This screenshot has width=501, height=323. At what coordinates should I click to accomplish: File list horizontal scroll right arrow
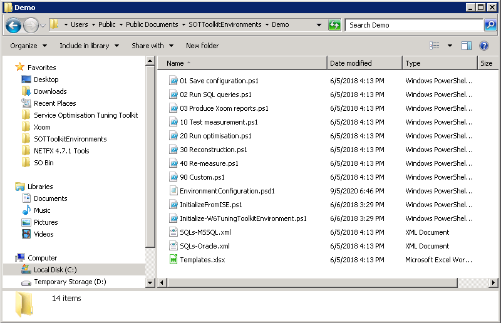(x=493, y=282)
